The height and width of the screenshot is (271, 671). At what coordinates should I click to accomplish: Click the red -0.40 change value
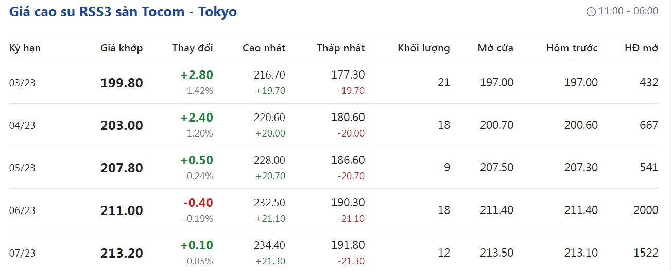[x=198, y=203]
